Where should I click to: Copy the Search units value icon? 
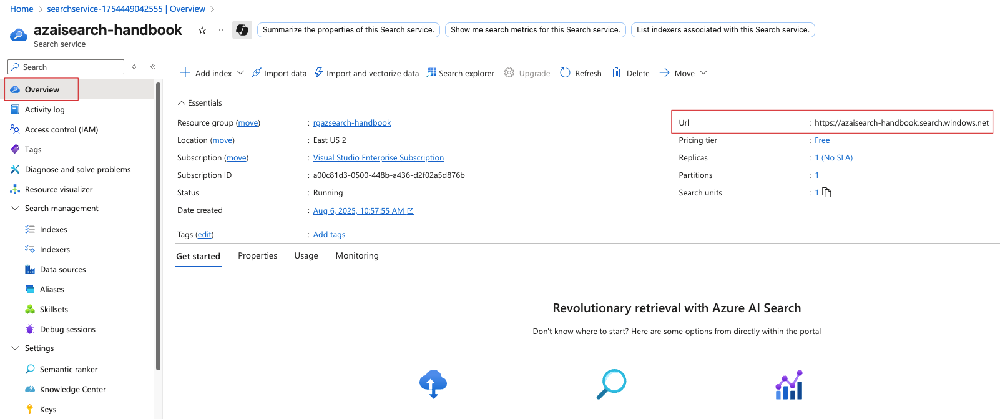tap(827, 192)
